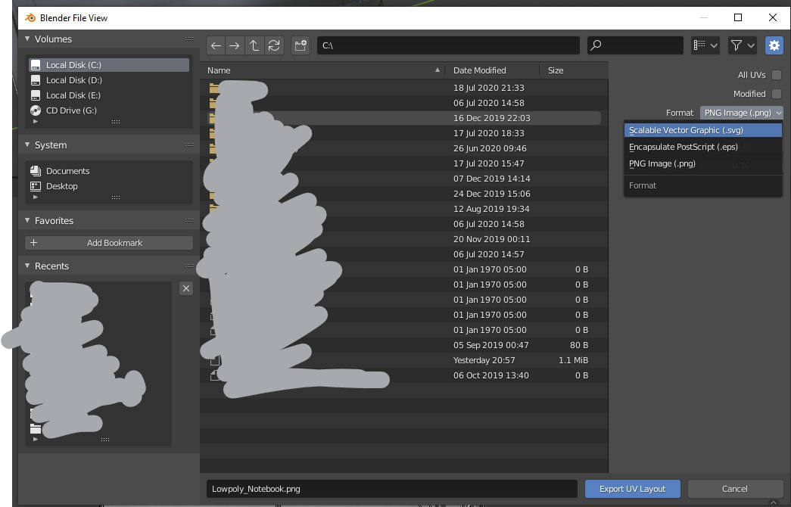Refresh the file list
The height and width of the screenshot is (507, 791).
click(274, 45)
